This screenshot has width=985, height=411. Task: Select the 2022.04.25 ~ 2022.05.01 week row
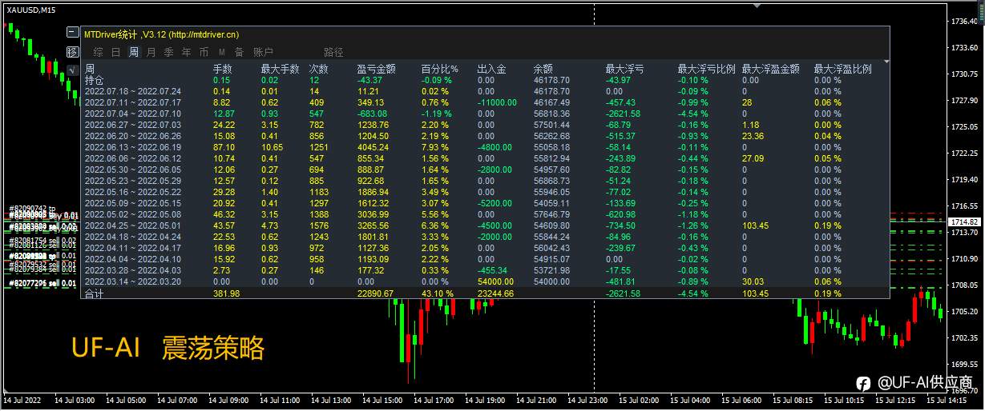tap(133, 226)
